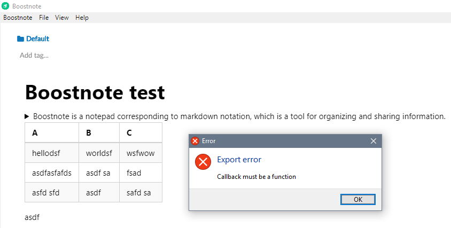451x228 pixels.
Task: Click the 'safd sa' table cell
Action: coord(141,192)
